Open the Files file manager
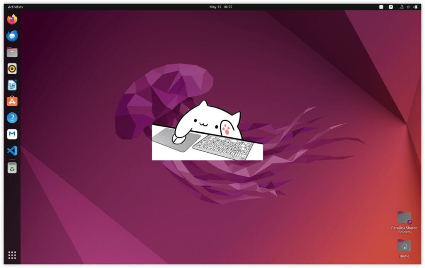 pos(11,52)
